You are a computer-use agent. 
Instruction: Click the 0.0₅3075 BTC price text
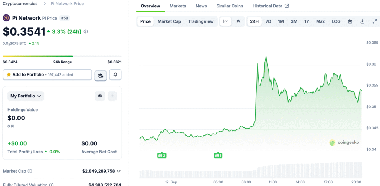coord(14,44)
